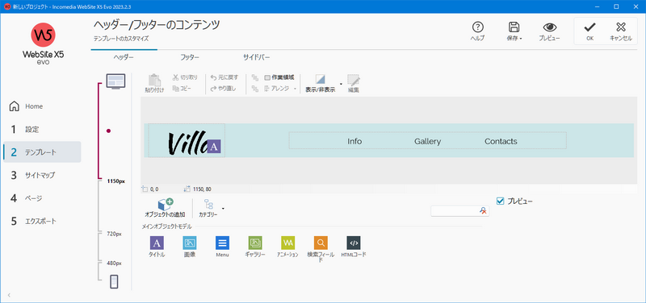Click the WebSite X5 evo logo
The height and width of the screenshot is (303, 646).
(43, 44)
